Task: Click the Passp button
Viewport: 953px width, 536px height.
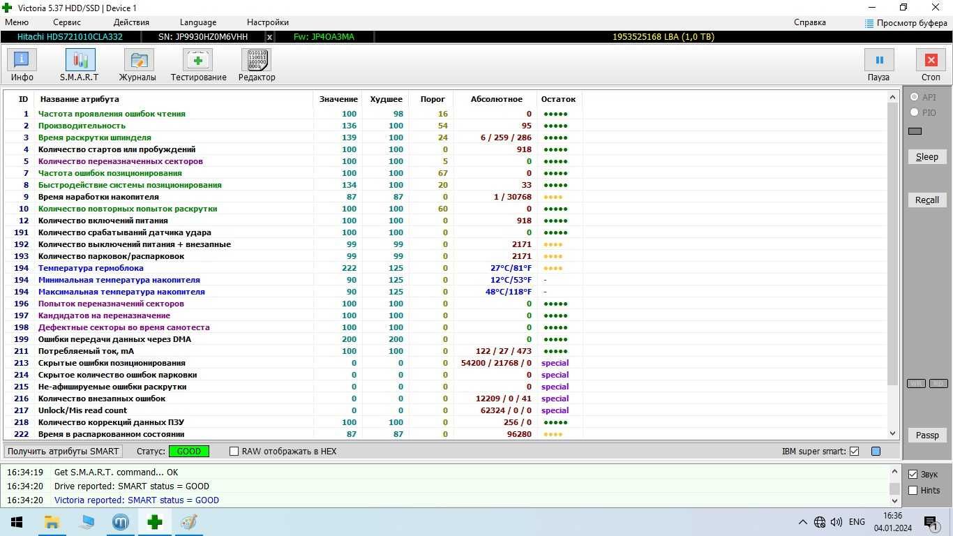Action: pyautogui.click(x=926, y=435)
